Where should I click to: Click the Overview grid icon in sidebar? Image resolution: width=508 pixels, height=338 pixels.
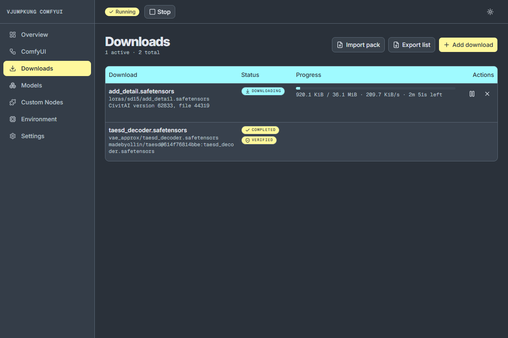(x=13, y=35)
